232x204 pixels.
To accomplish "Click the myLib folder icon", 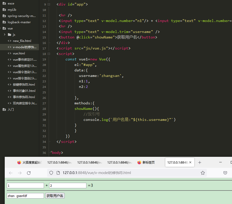I will pyautogui.click(x=4, y=10).
